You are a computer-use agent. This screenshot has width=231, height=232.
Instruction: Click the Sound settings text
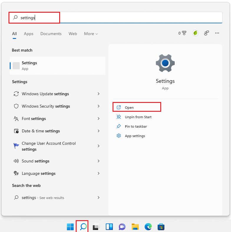tap(35, 161)
